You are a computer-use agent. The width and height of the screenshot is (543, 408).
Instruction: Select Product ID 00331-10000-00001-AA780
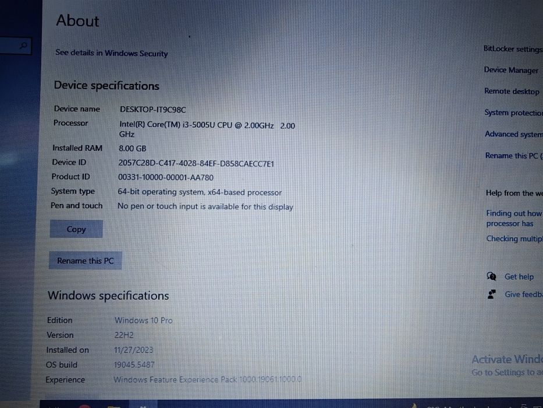click(x=165, y=177)
